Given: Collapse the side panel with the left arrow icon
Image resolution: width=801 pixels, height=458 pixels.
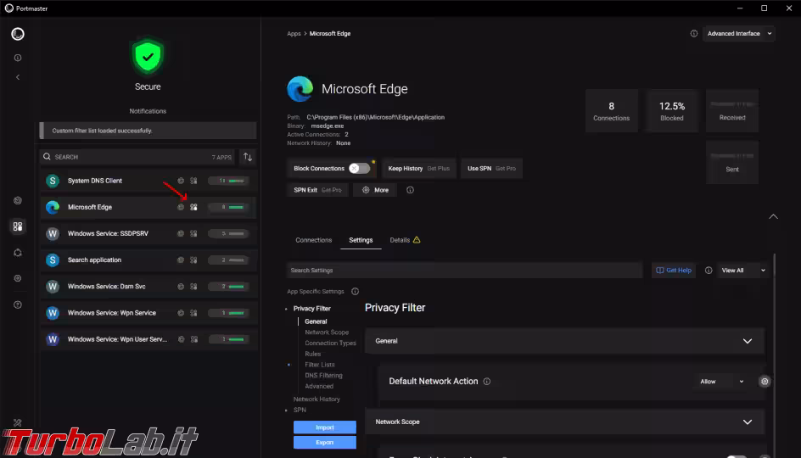Looking at the screenshot, I should [18, 77].
